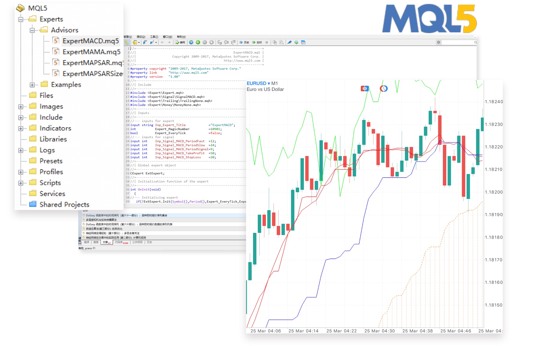The image size is (559, 346).
Task: Open the dropdown arrow beside function list icon
Action: coord(156,42)
